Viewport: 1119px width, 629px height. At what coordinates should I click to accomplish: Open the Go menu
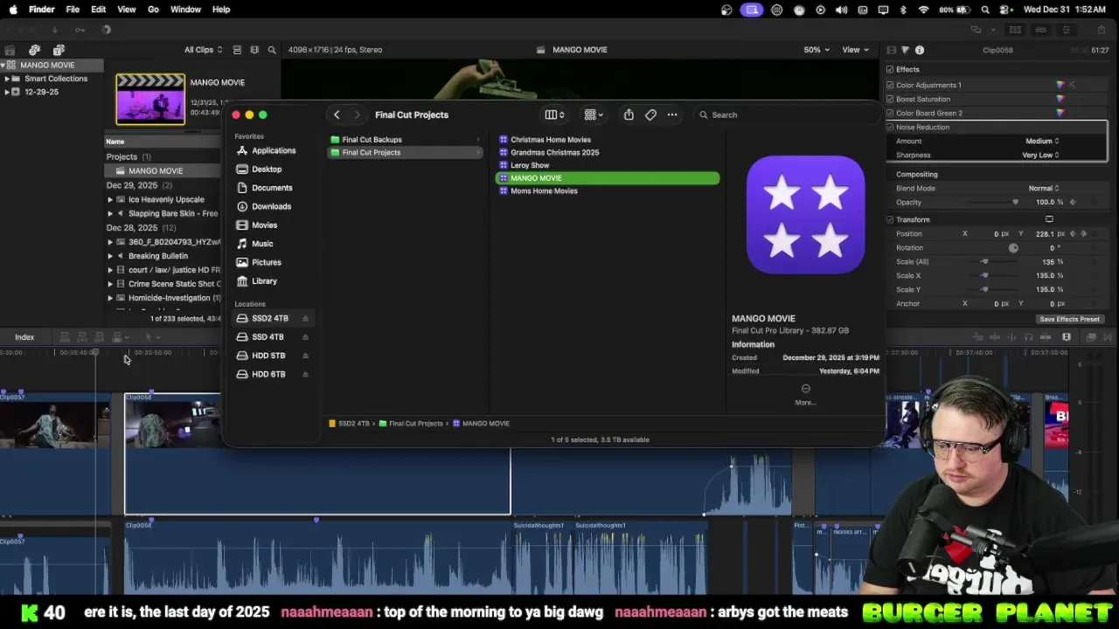[153, 10]
